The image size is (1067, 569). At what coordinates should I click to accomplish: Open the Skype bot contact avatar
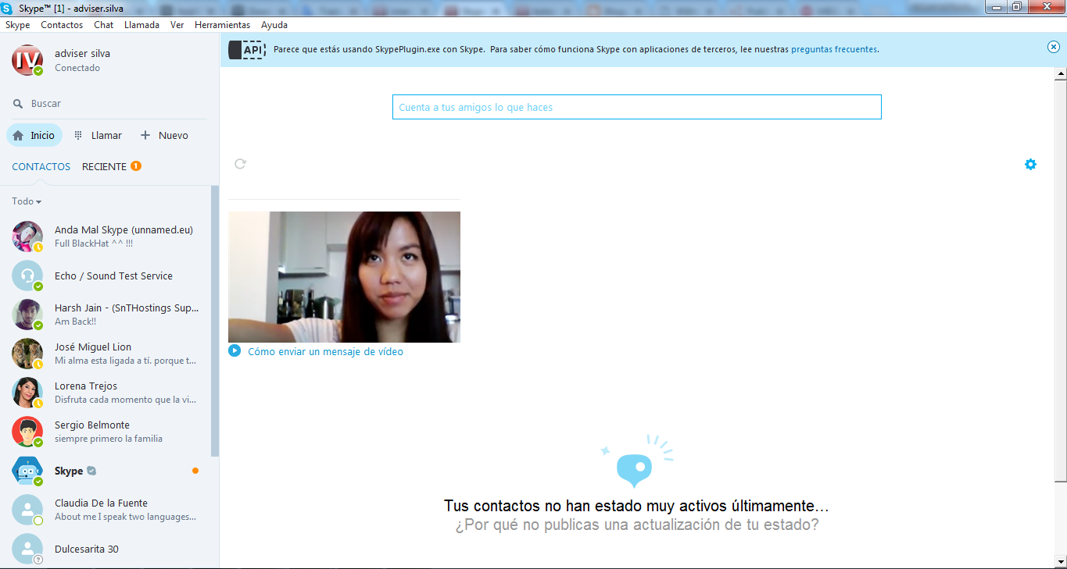[27, 471]
